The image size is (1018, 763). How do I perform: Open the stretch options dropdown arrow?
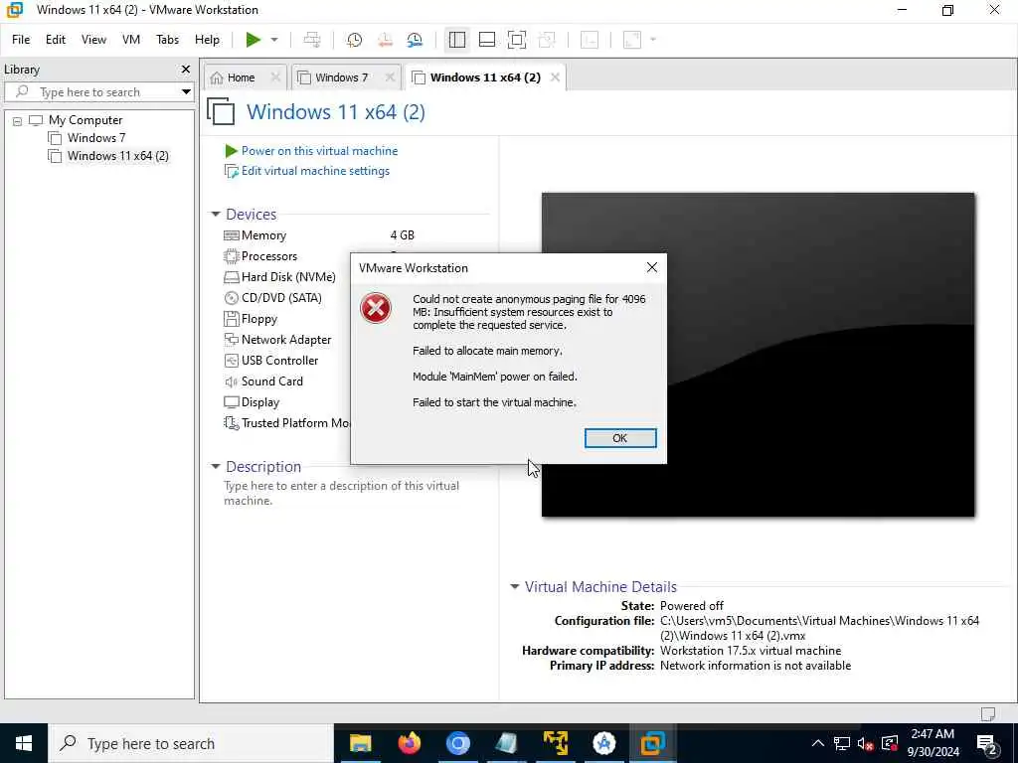[653, 40]
